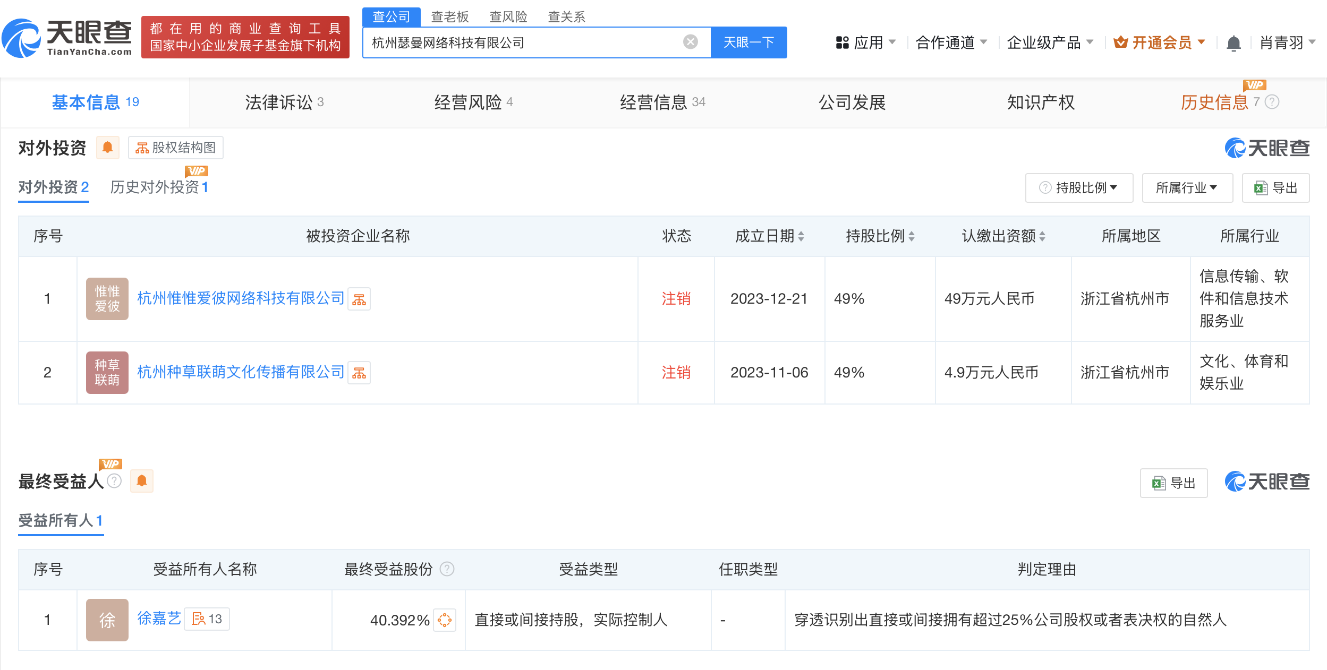Click the 惟惟爱彼 company logo thumbnail

pos(107,299)
